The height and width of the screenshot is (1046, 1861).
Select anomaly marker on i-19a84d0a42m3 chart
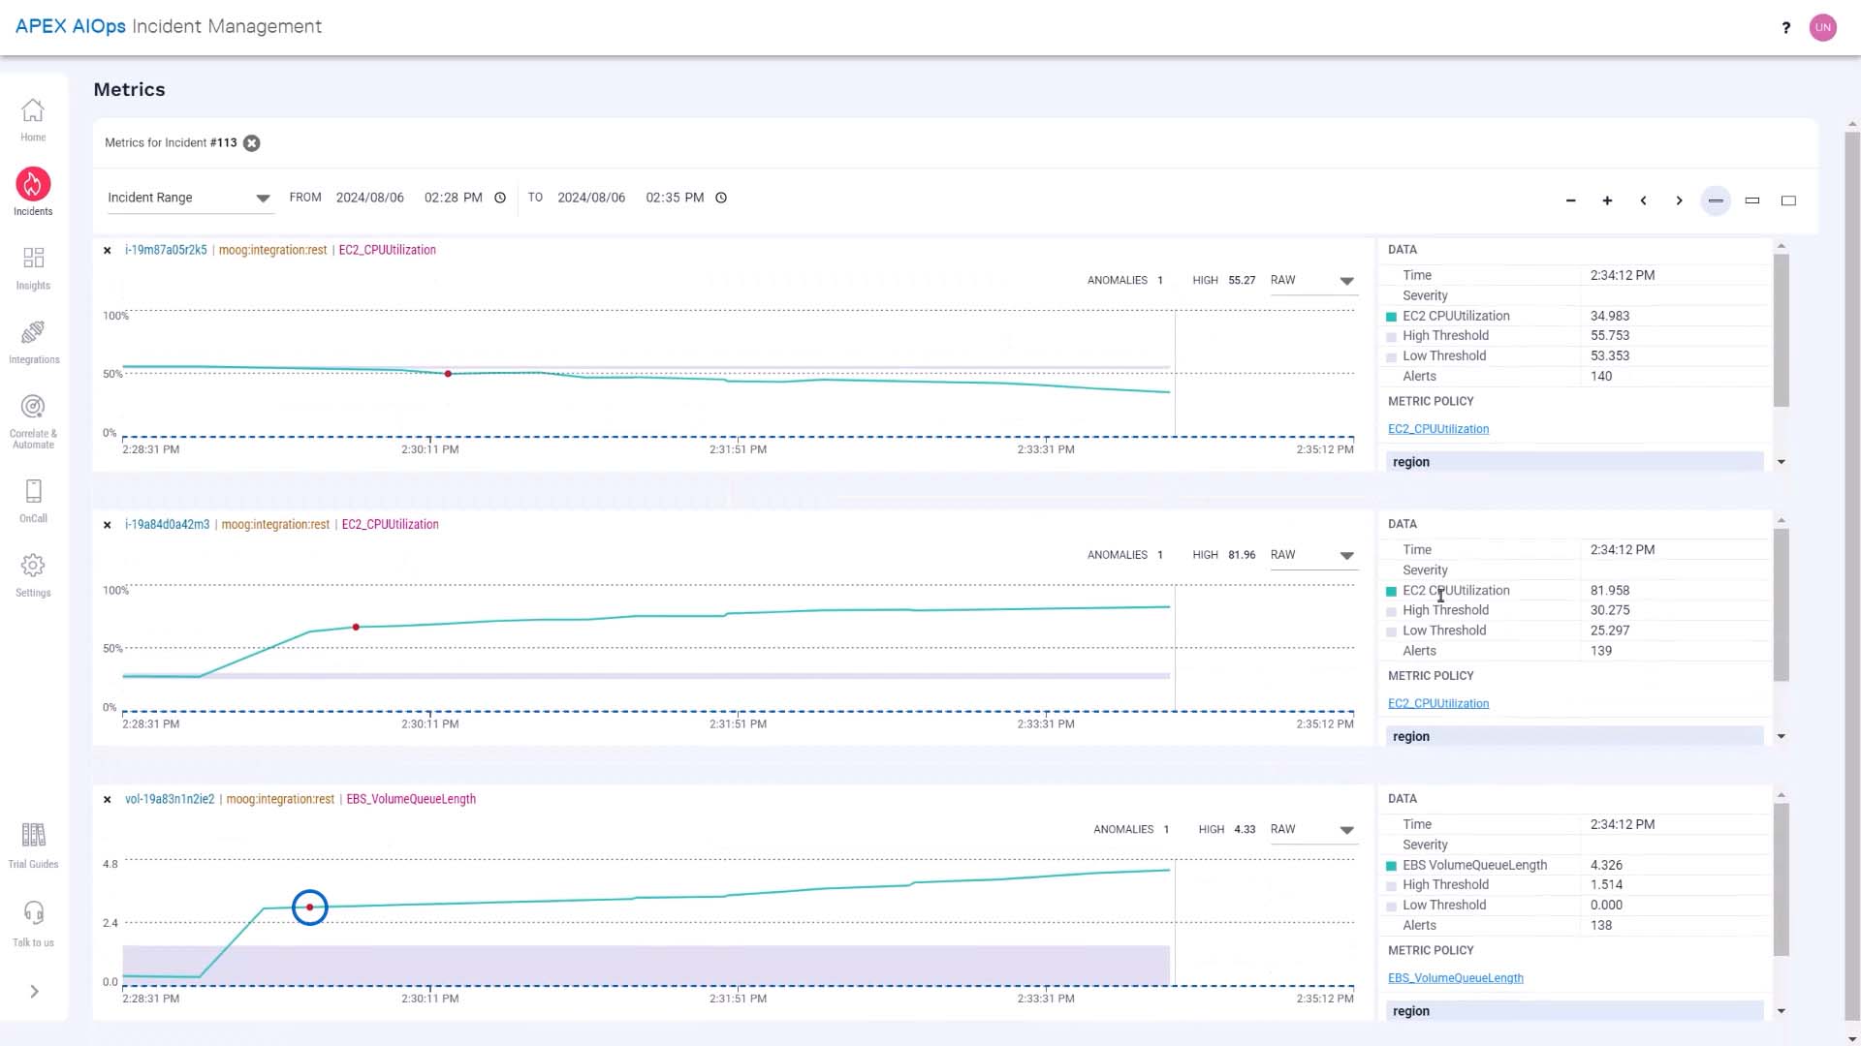click(x=356, y=628)
